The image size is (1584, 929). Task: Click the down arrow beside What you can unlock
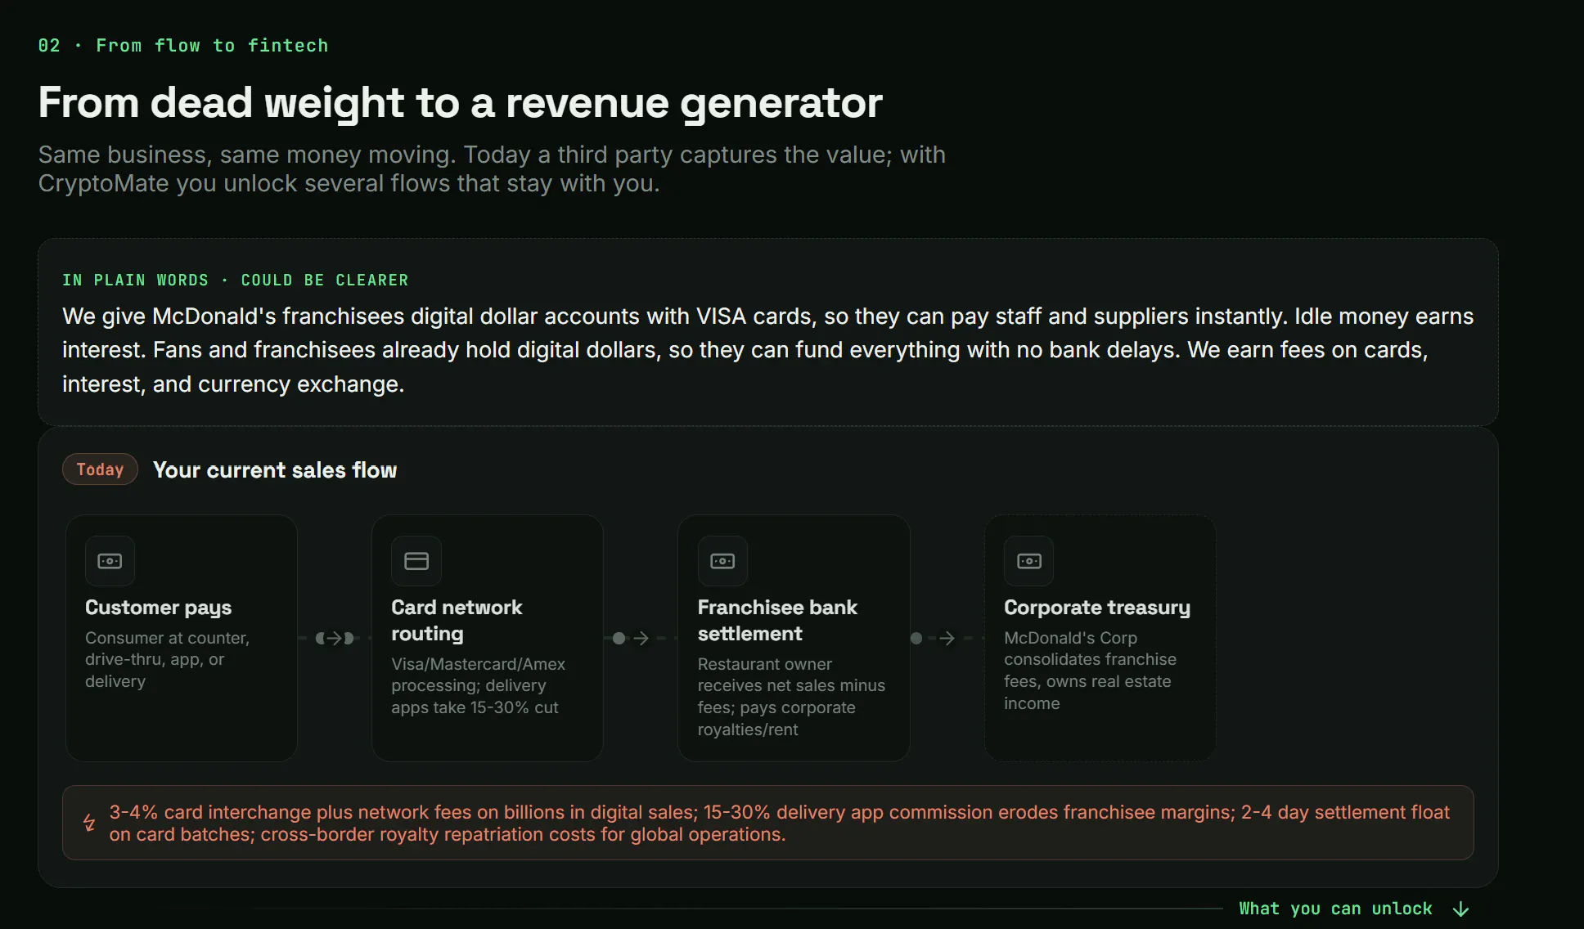pyautogui.click(x=1460, y=909)
